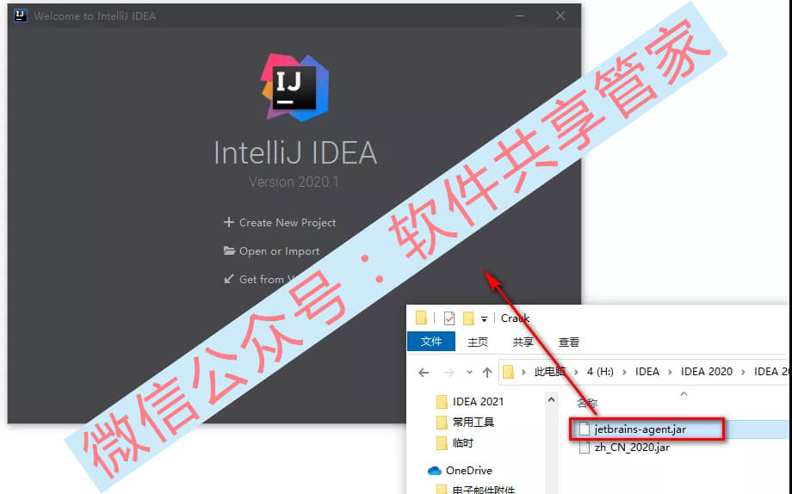792x494 pixels.
Task: Click folder icon in Explorer title bar
Action: coord(421,318)
